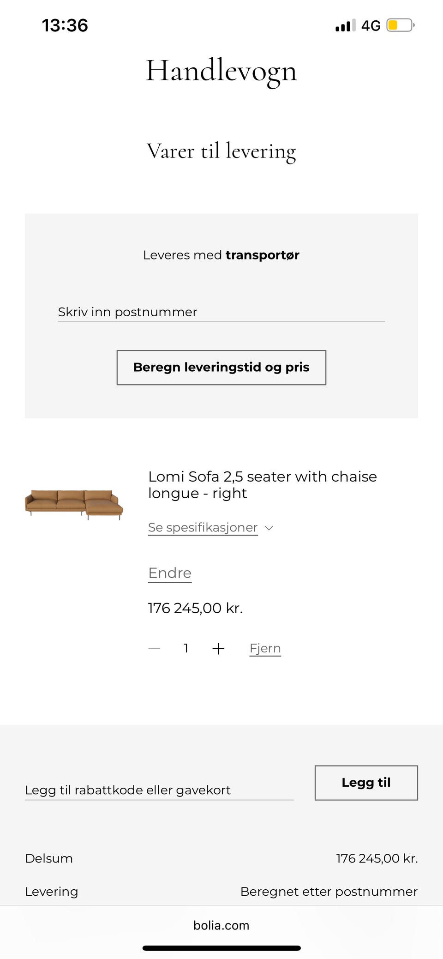Click the Delsum amount 176 245,00 kr.
443x959 pixels.
pos(377,858)
